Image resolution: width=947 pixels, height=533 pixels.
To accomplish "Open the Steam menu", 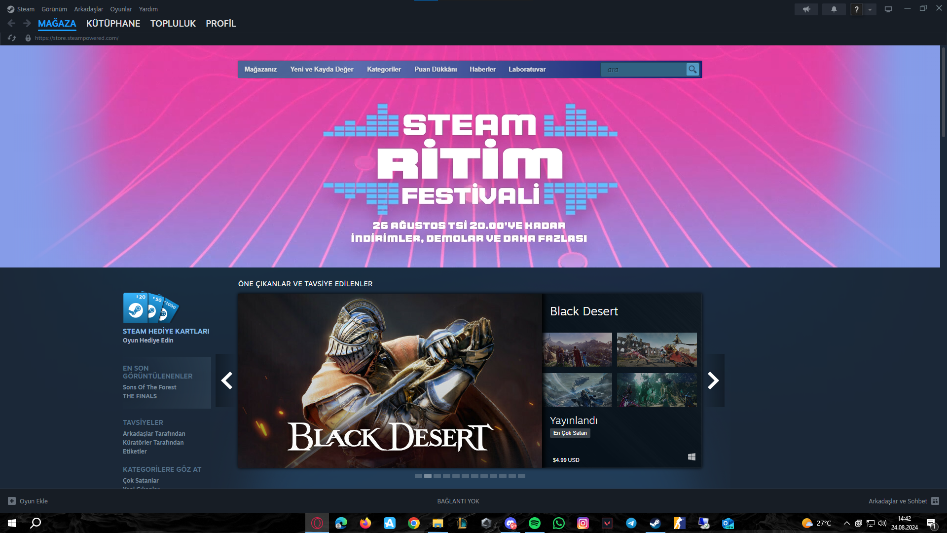I will point(21,9).
